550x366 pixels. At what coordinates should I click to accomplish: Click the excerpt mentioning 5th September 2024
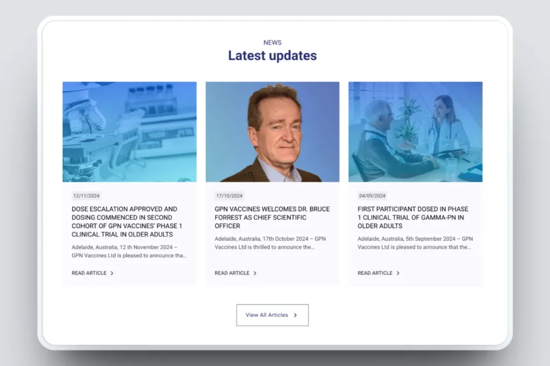coord(415,243)
